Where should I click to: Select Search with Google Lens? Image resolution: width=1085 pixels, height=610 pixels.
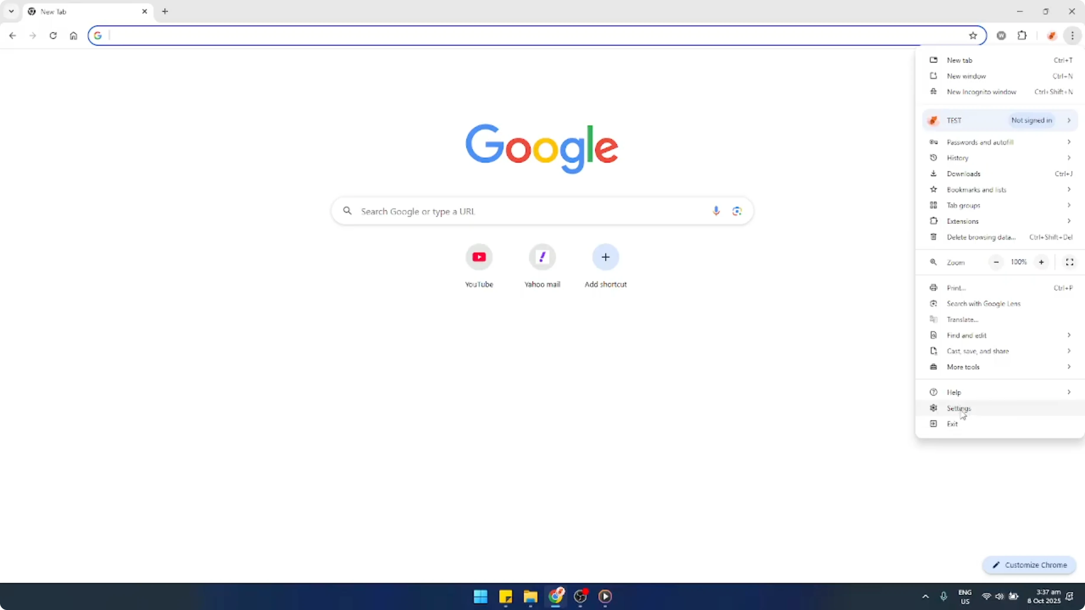click(x=1000, y=304)
